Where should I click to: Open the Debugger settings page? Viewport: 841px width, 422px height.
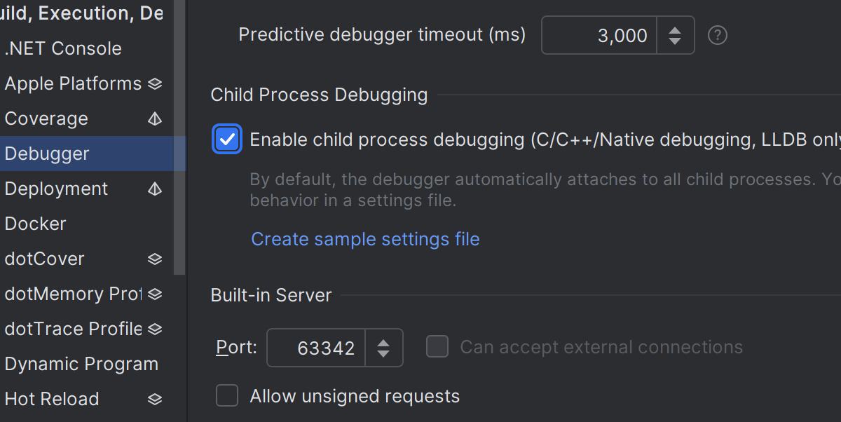(x=47, y=154)
